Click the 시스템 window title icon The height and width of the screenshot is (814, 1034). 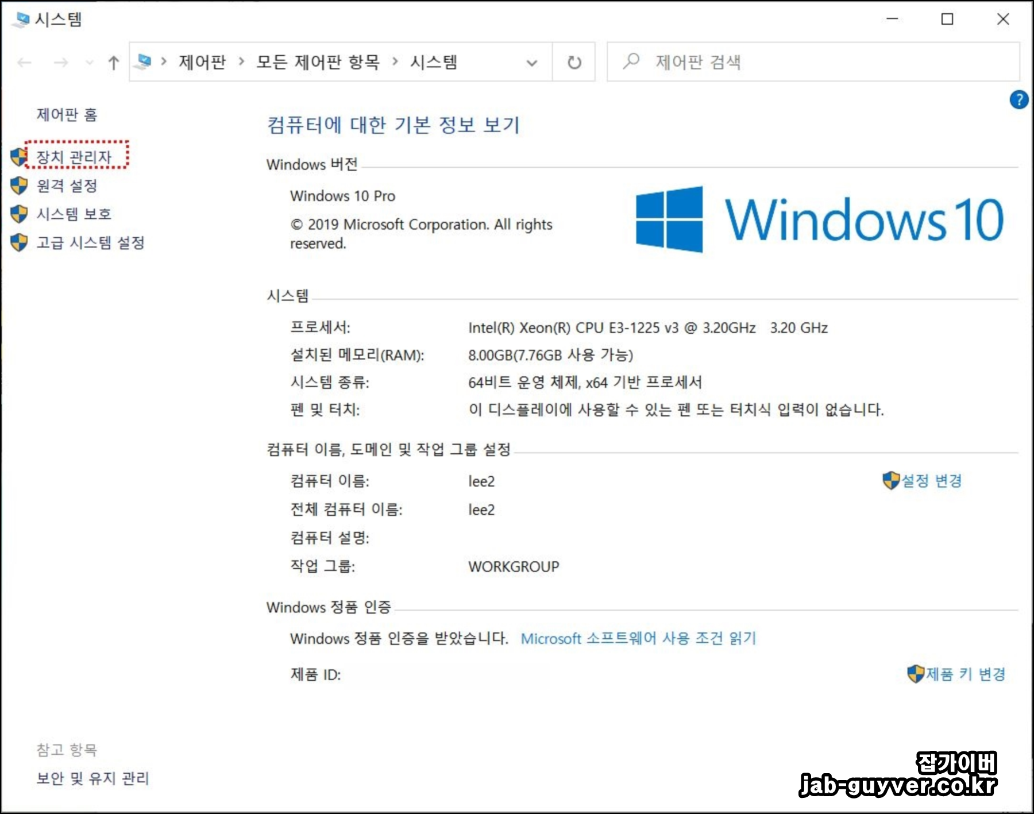click(21, 20)
